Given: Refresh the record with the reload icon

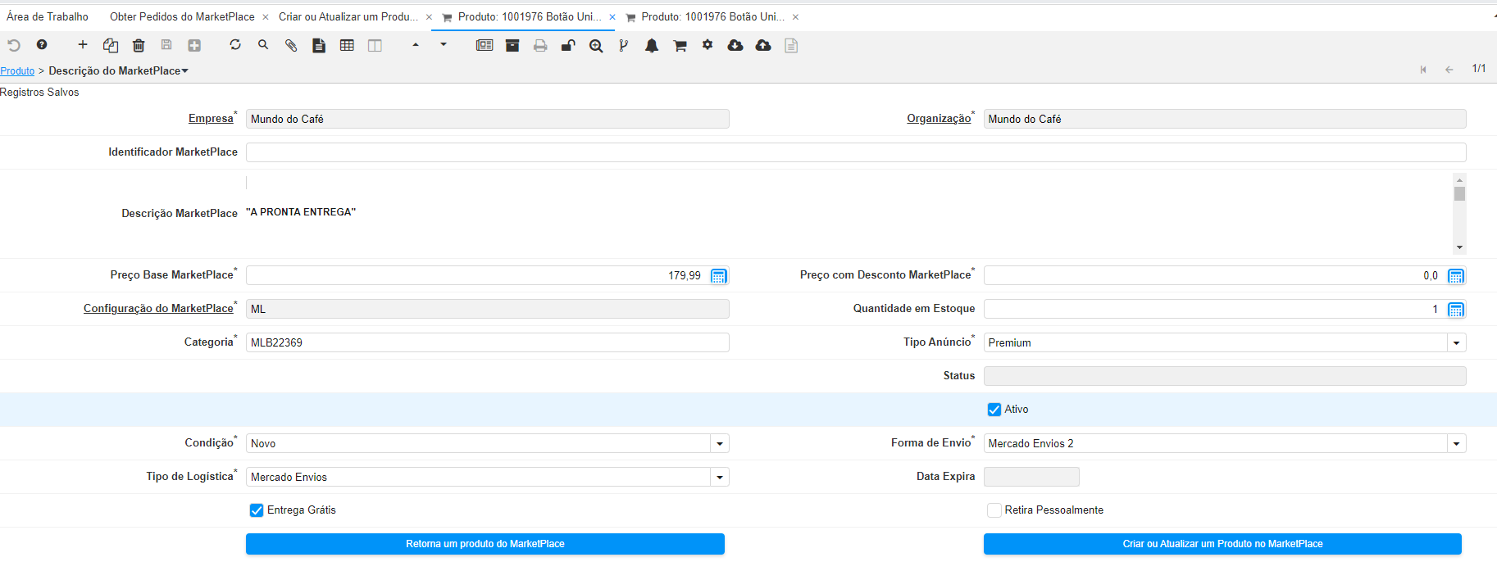Looking at the screenshot, I should click(235, 45).
